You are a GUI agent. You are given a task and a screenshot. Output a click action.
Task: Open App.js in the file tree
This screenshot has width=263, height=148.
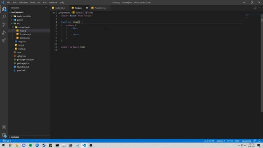[x=21, y=45]
